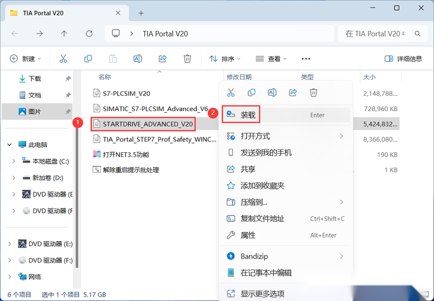Click the delete trash icon in the context menu
Image resolution: width=434 pixels, height=301 pixels.
point(313,92)
